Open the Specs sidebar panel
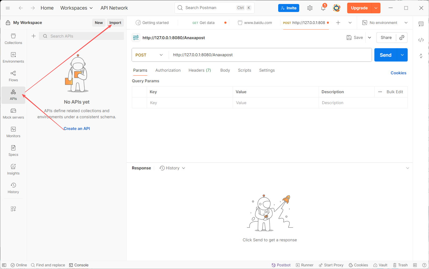 (13, 151)
